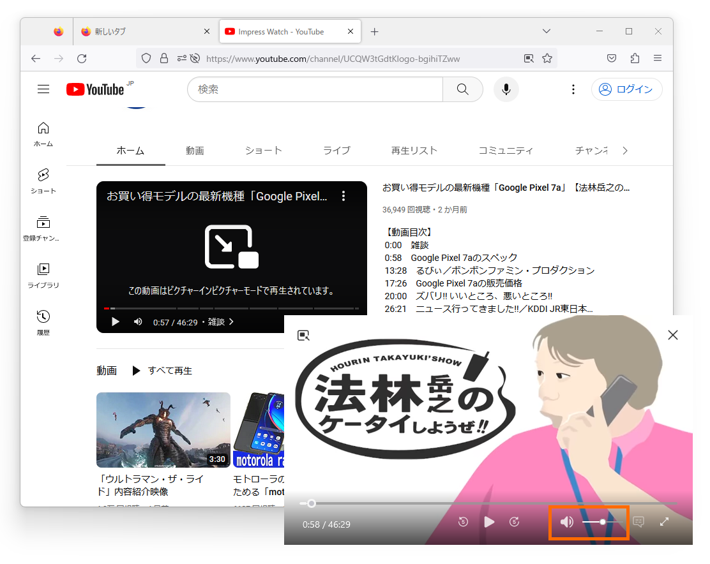Toggle subtitles in the picture-in-picture player
Viewport: 710px width, 564px height.
637,522
